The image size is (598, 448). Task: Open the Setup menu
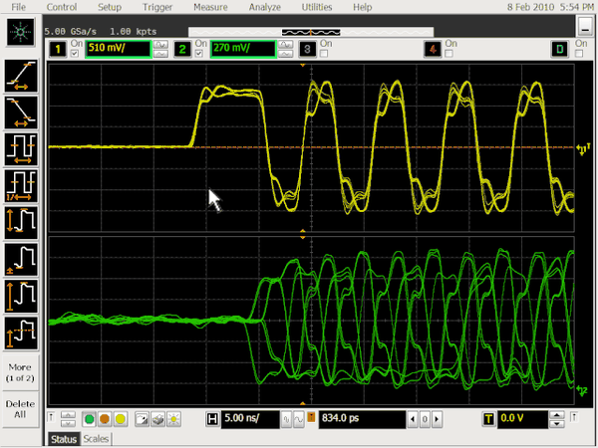(x=110, y=7)
